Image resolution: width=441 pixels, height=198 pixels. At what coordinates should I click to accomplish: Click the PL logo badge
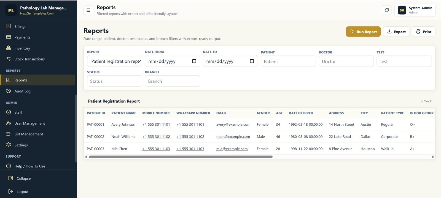tap(11, 10)
